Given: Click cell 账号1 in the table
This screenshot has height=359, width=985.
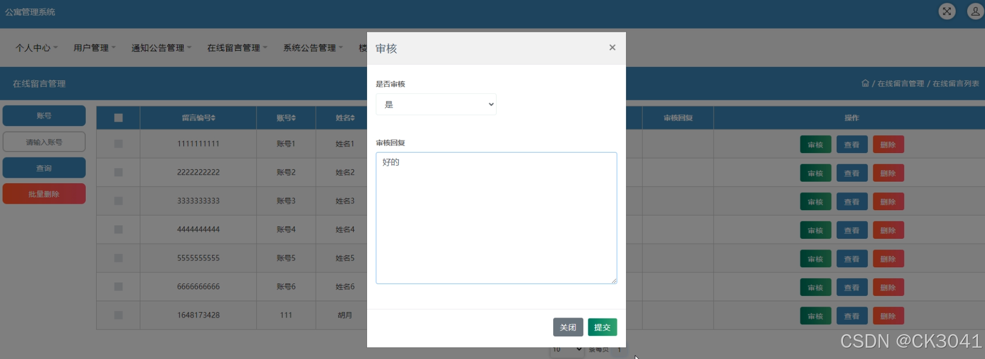Looking at the screenshot, I should [x=286, y=144].
